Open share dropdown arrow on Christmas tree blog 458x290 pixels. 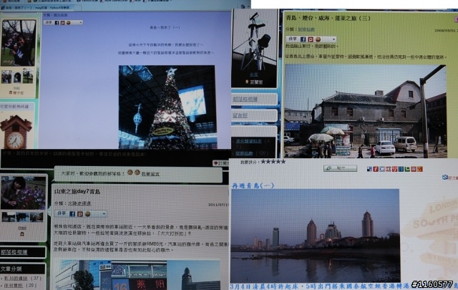pyautogui.click(x=81, y=22)
